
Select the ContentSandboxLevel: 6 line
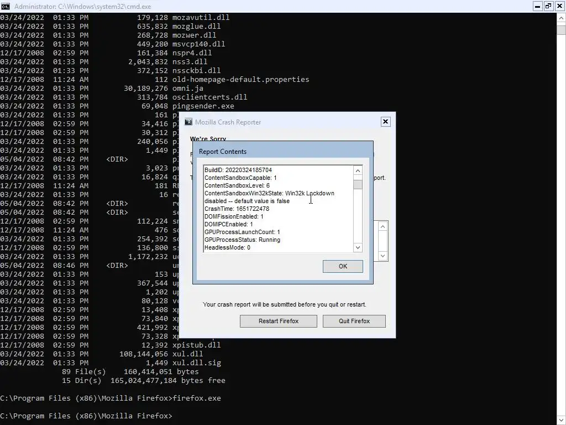click(x=237, y=185)
